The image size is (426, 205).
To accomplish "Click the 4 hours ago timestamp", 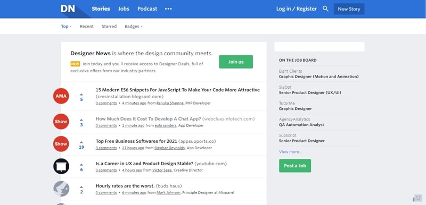I will tap(132, 170).
